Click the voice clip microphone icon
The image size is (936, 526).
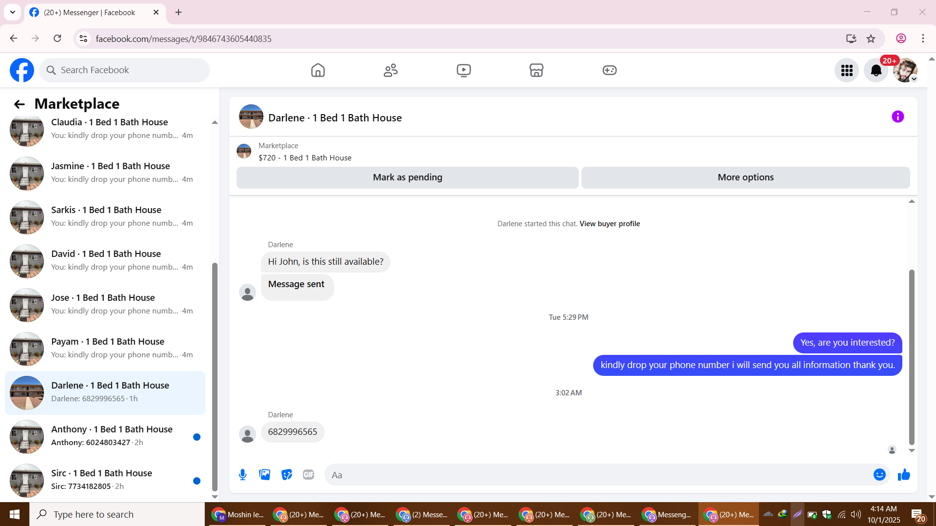pos(242,475)
